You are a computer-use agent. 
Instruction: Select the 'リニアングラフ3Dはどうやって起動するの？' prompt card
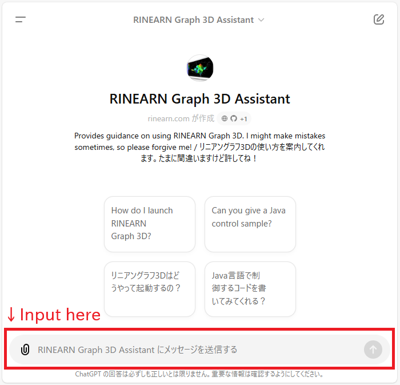[x=150, y=289]
